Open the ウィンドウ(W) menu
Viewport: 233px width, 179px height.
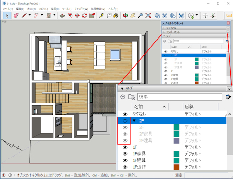coord(81,9)
